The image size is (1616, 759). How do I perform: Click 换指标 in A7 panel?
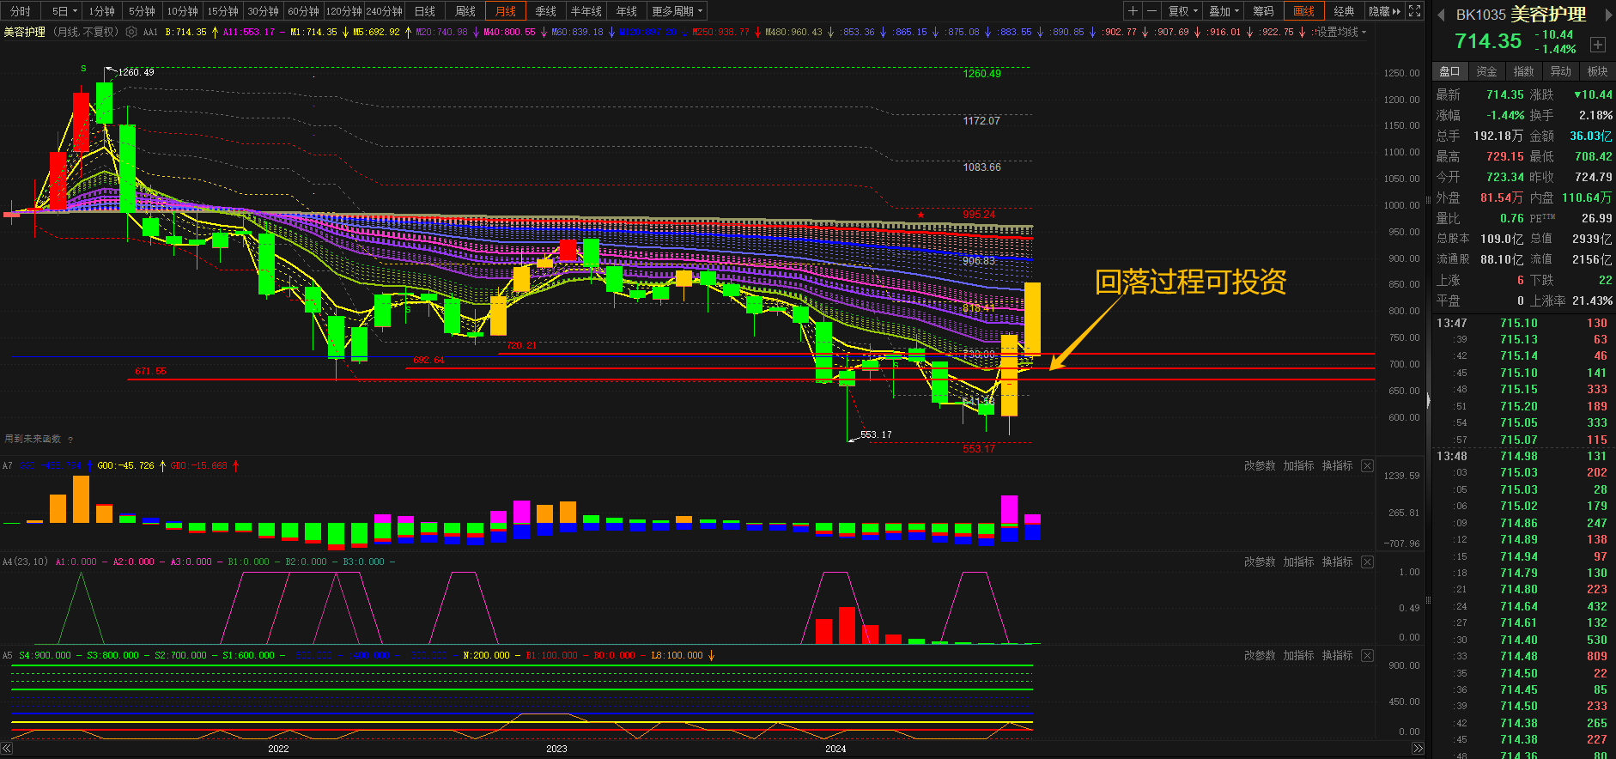(1337, 465)
